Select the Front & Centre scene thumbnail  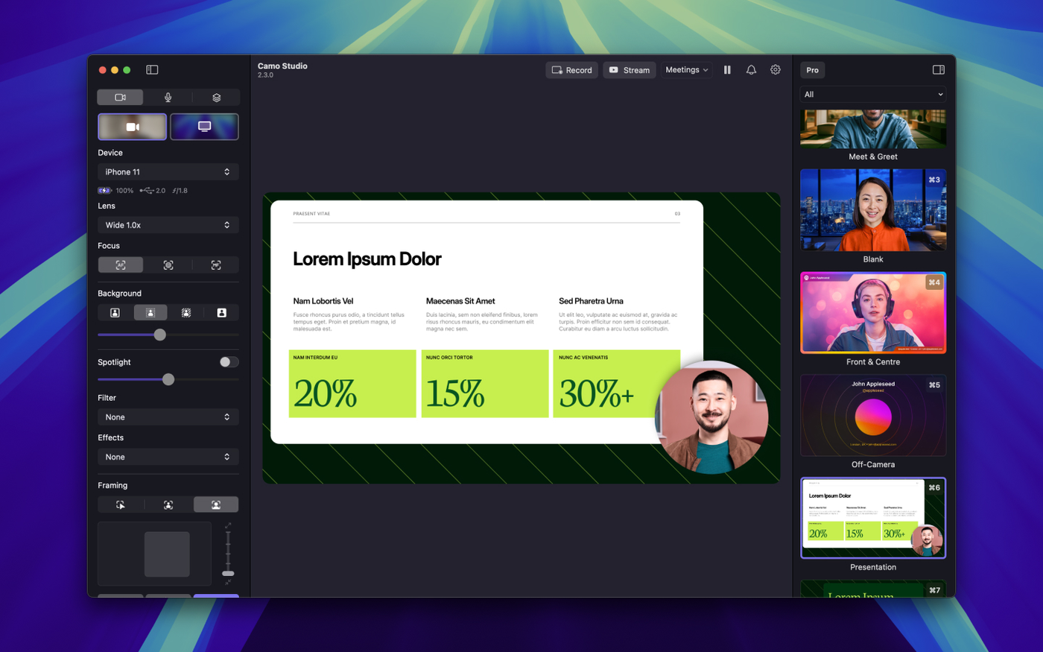tap(872, 313)
